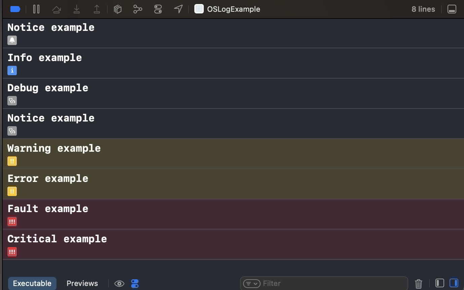Switch to the Previews tab
The height and width of the screenshot is (290, 464).
coord(82,283)
